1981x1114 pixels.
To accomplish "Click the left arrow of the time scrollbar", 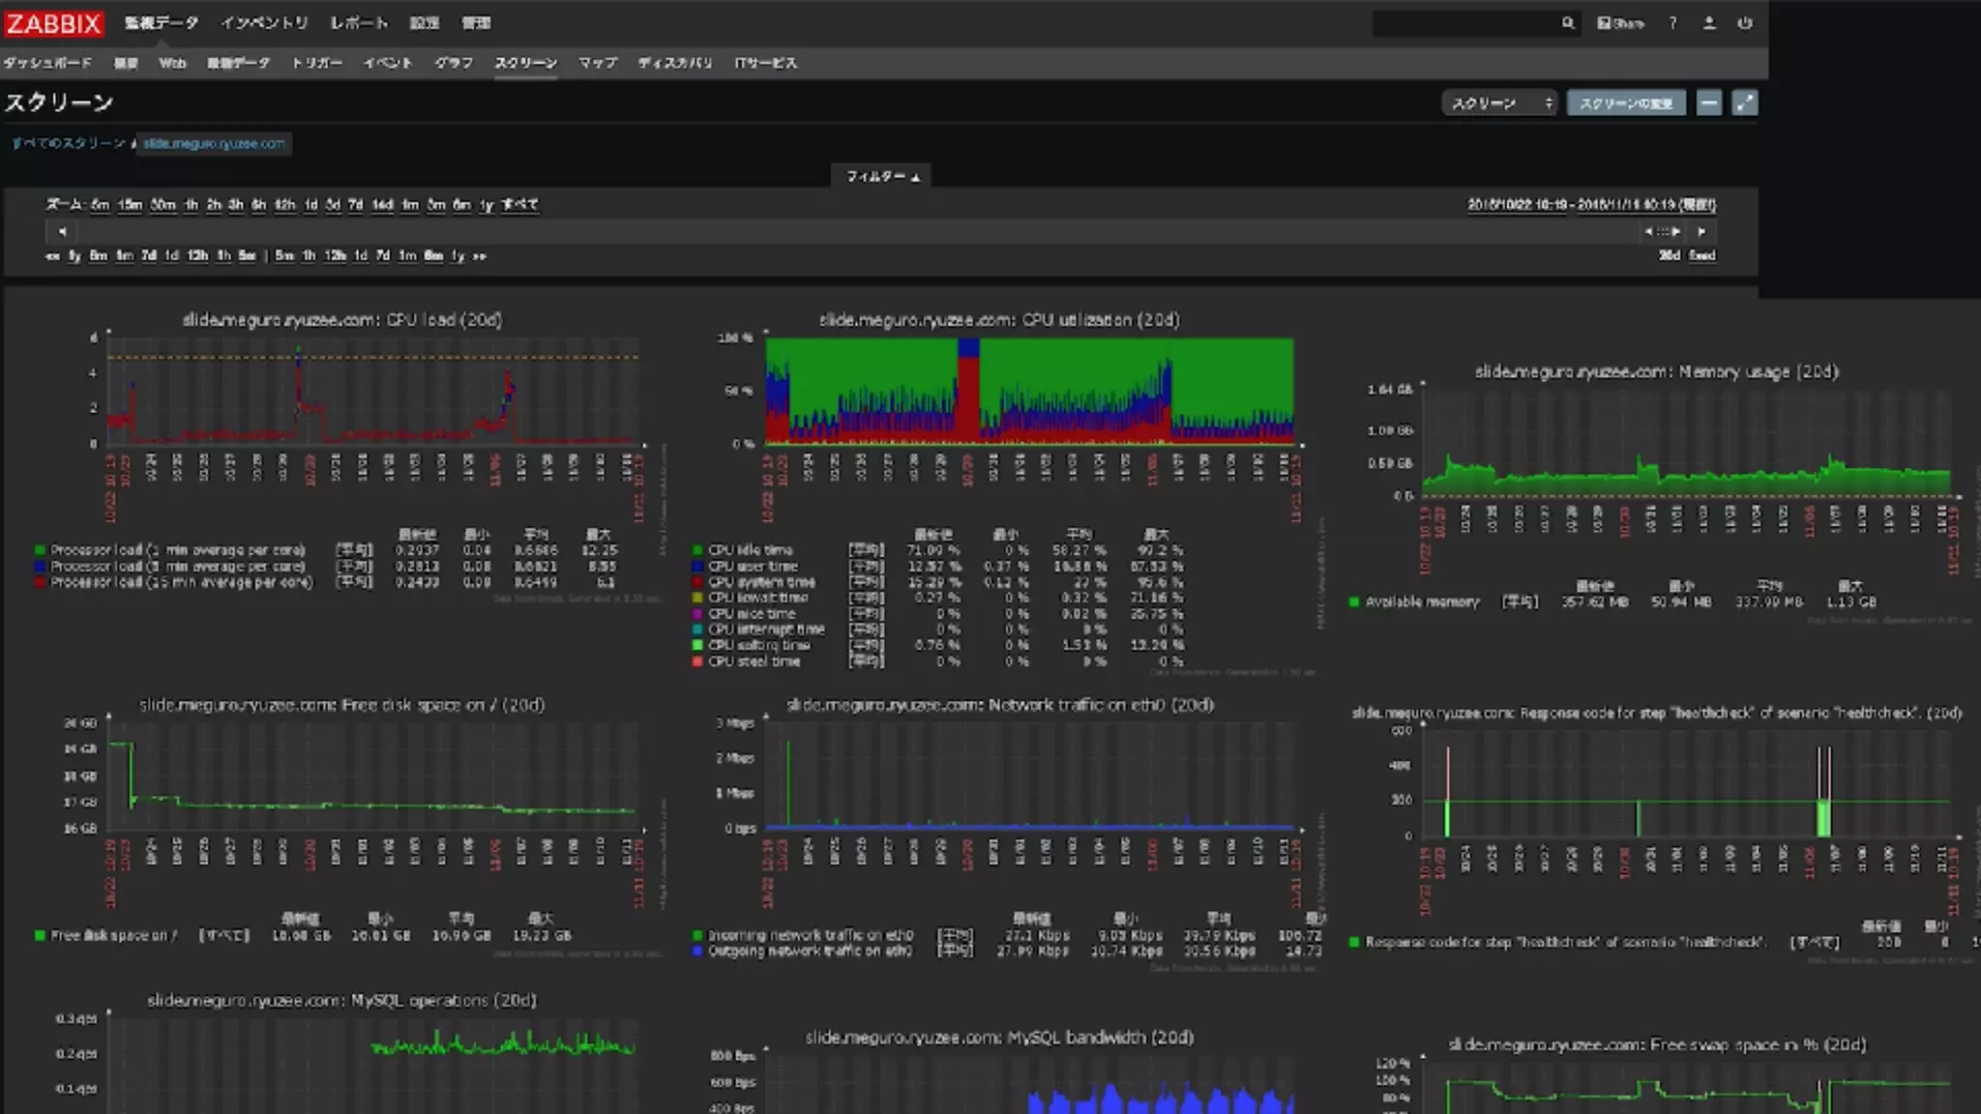I will pos(62,231).
